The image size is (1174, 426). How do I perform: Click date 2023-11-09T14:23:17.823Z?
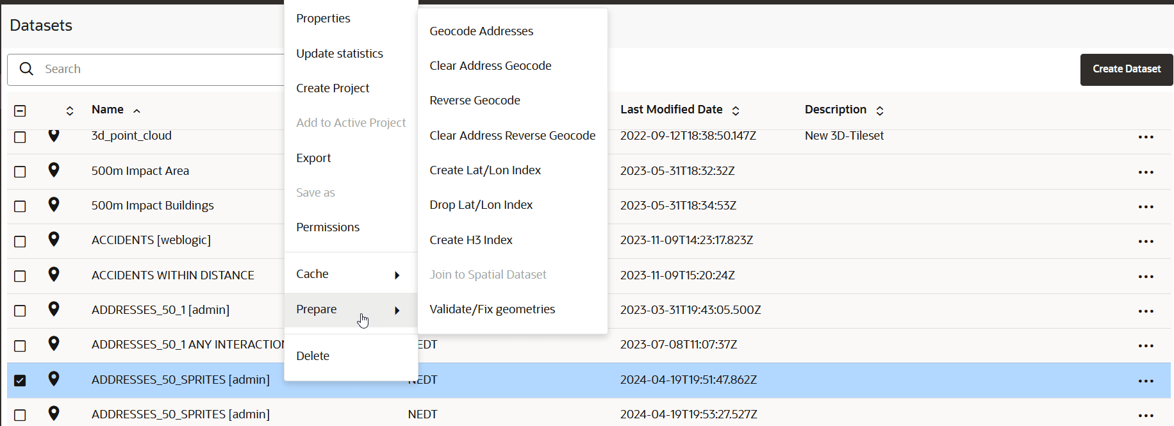coord(686,240)
